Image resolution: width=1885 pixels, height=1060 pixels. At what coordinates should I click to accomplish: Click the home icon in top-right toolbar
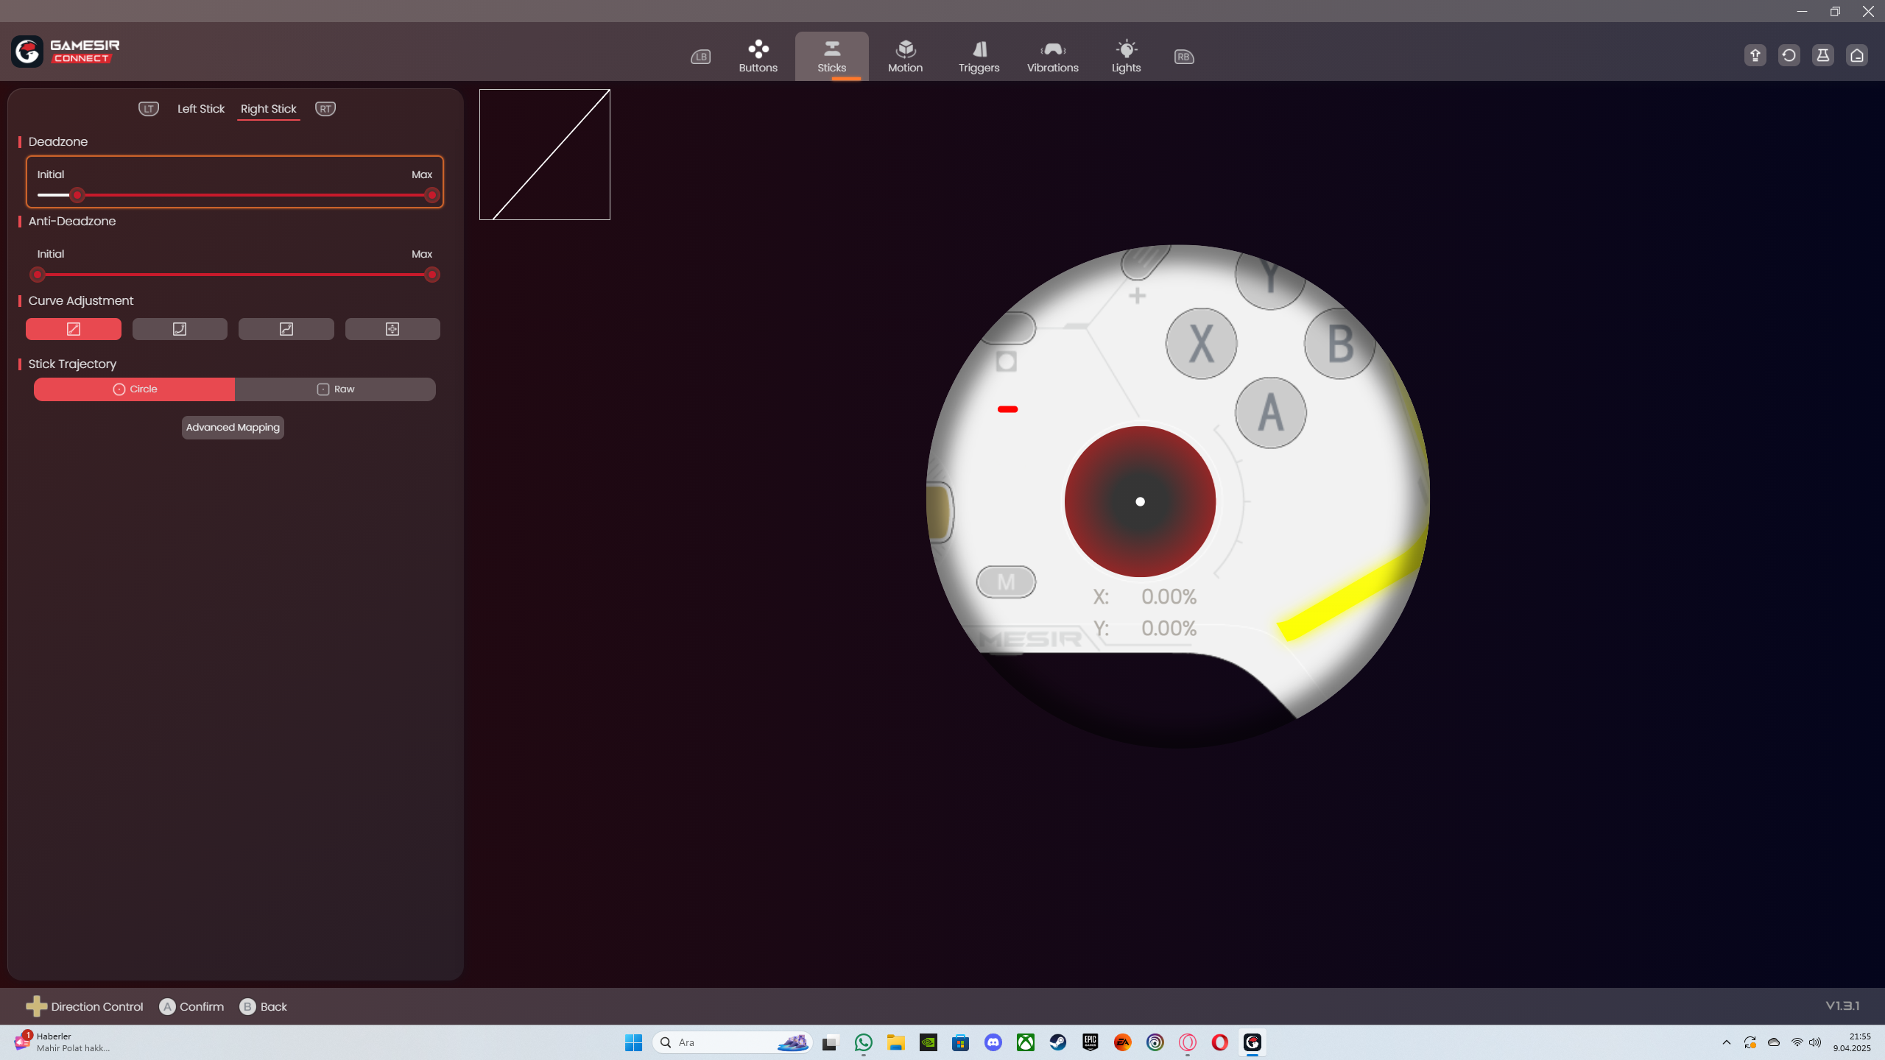pos(1857,55)
